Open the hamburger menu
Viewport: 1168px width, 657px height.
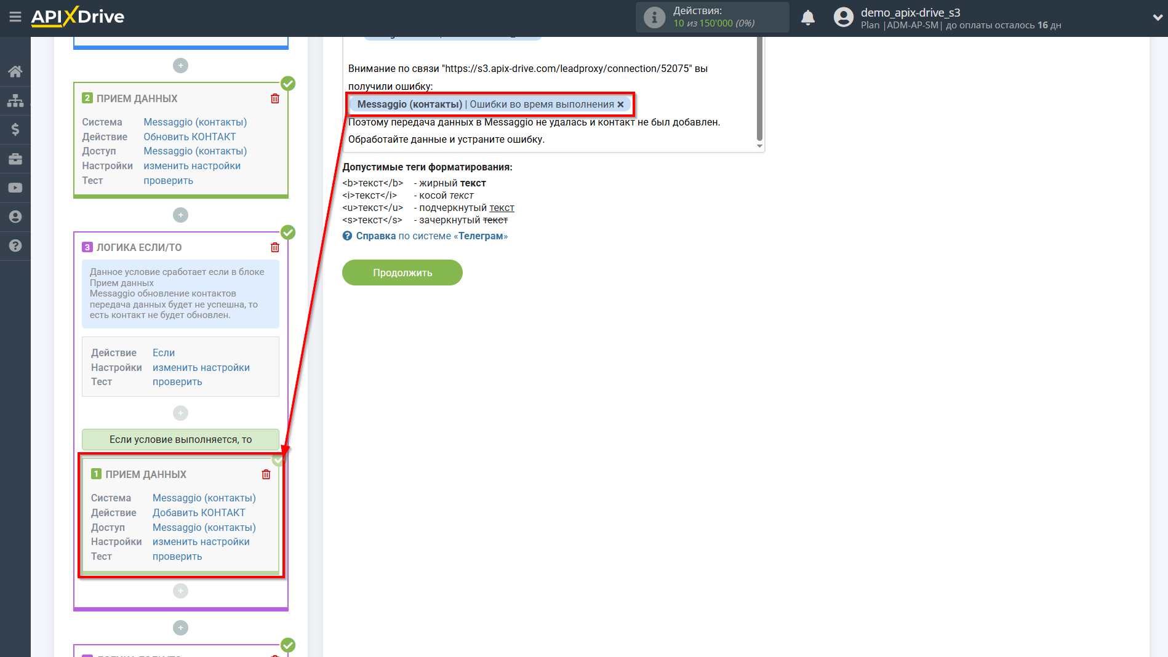15,17
